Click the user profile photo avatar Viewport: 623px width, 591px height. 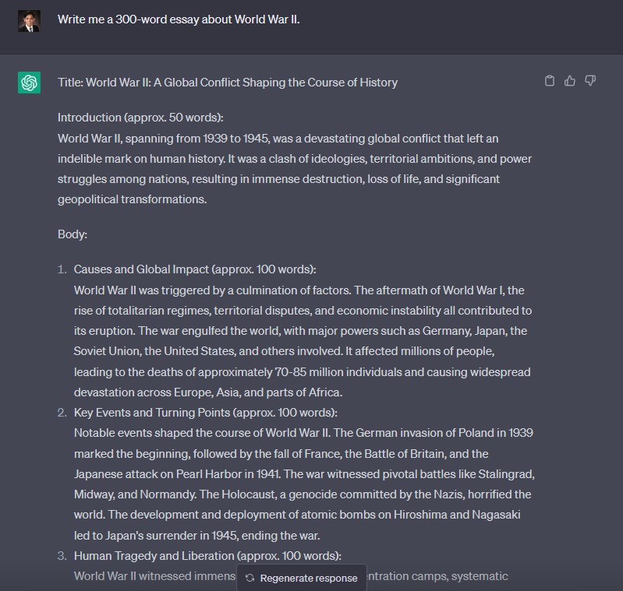click(30, 20)
